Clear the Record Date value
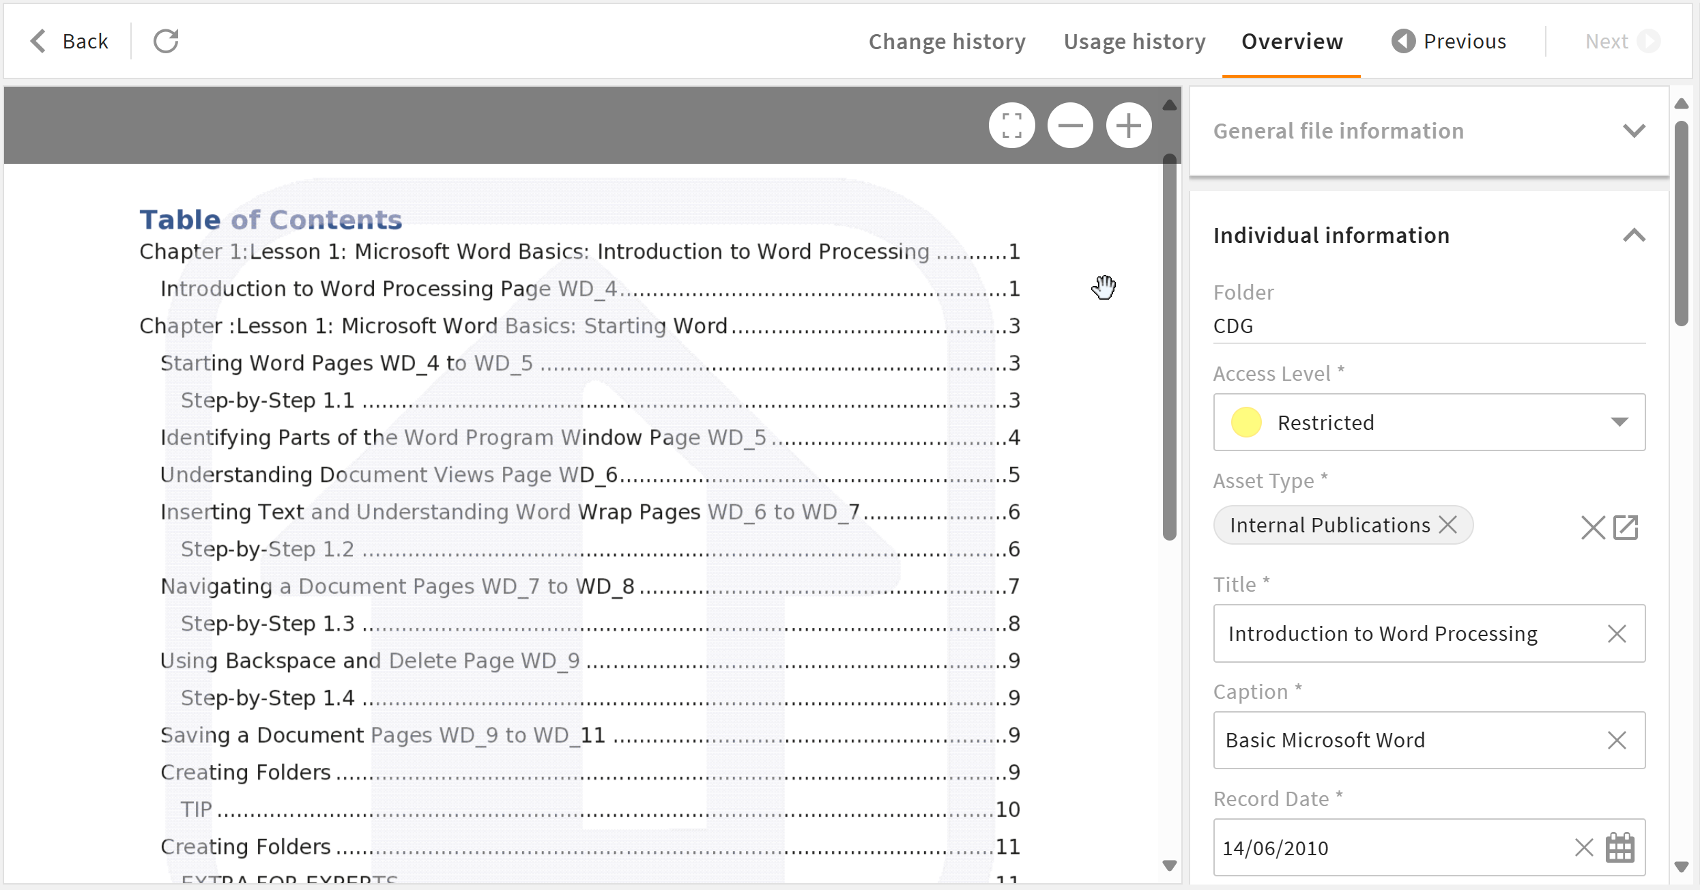The width and height of the screenshot is (1700, 890). tap(1583, 848)
